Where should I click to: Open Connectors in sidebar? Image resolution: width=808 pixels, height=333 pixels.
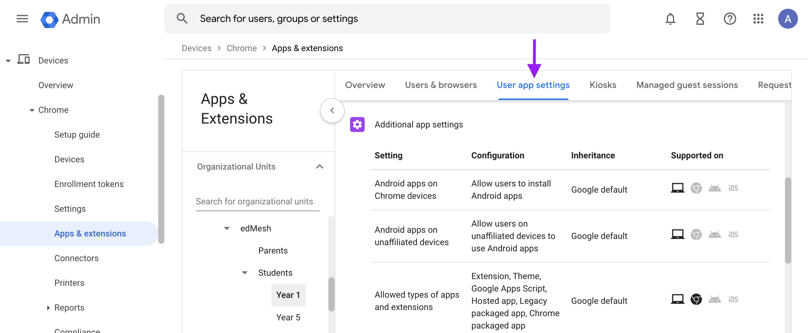tap(76, 258)
